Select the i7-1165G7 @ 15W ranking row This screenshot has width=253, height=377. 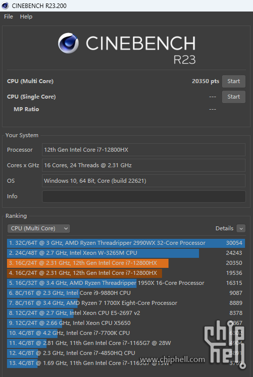point(126,363)
